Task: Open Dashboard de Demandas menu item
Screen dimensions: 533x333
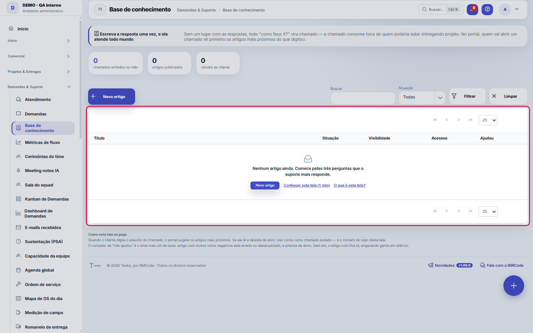Action: 43,213
